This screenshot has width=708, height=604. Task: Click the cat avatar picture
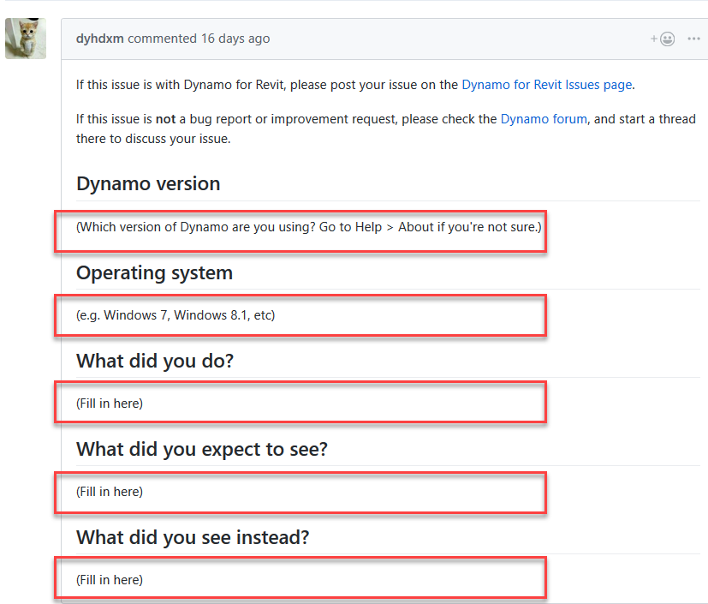26,38
